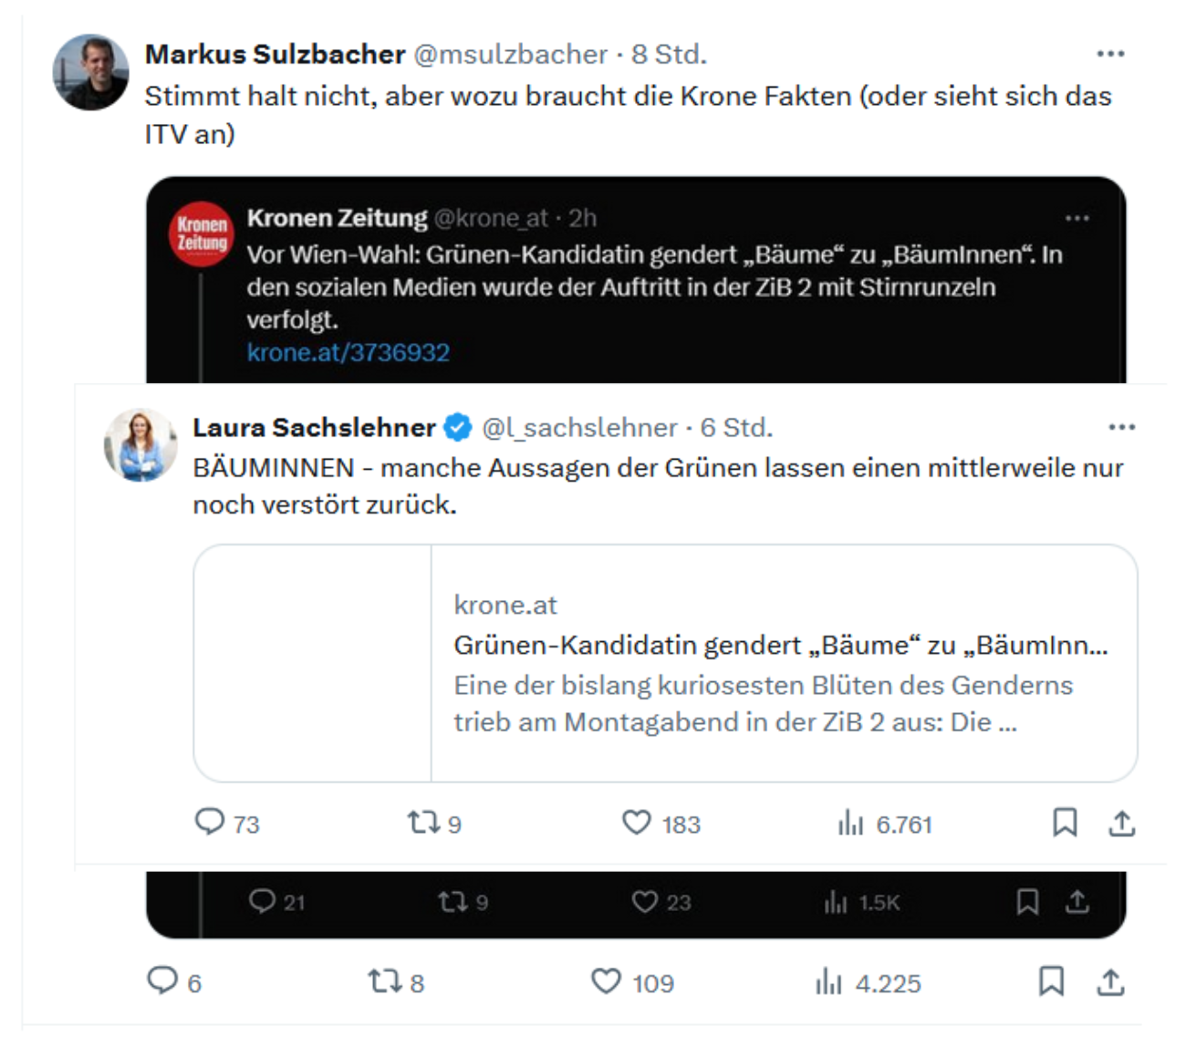Screen dimensions: 1186x1047
Task: Click Laura Sachslehner's profile picture
Action: [x=140, y=445]
